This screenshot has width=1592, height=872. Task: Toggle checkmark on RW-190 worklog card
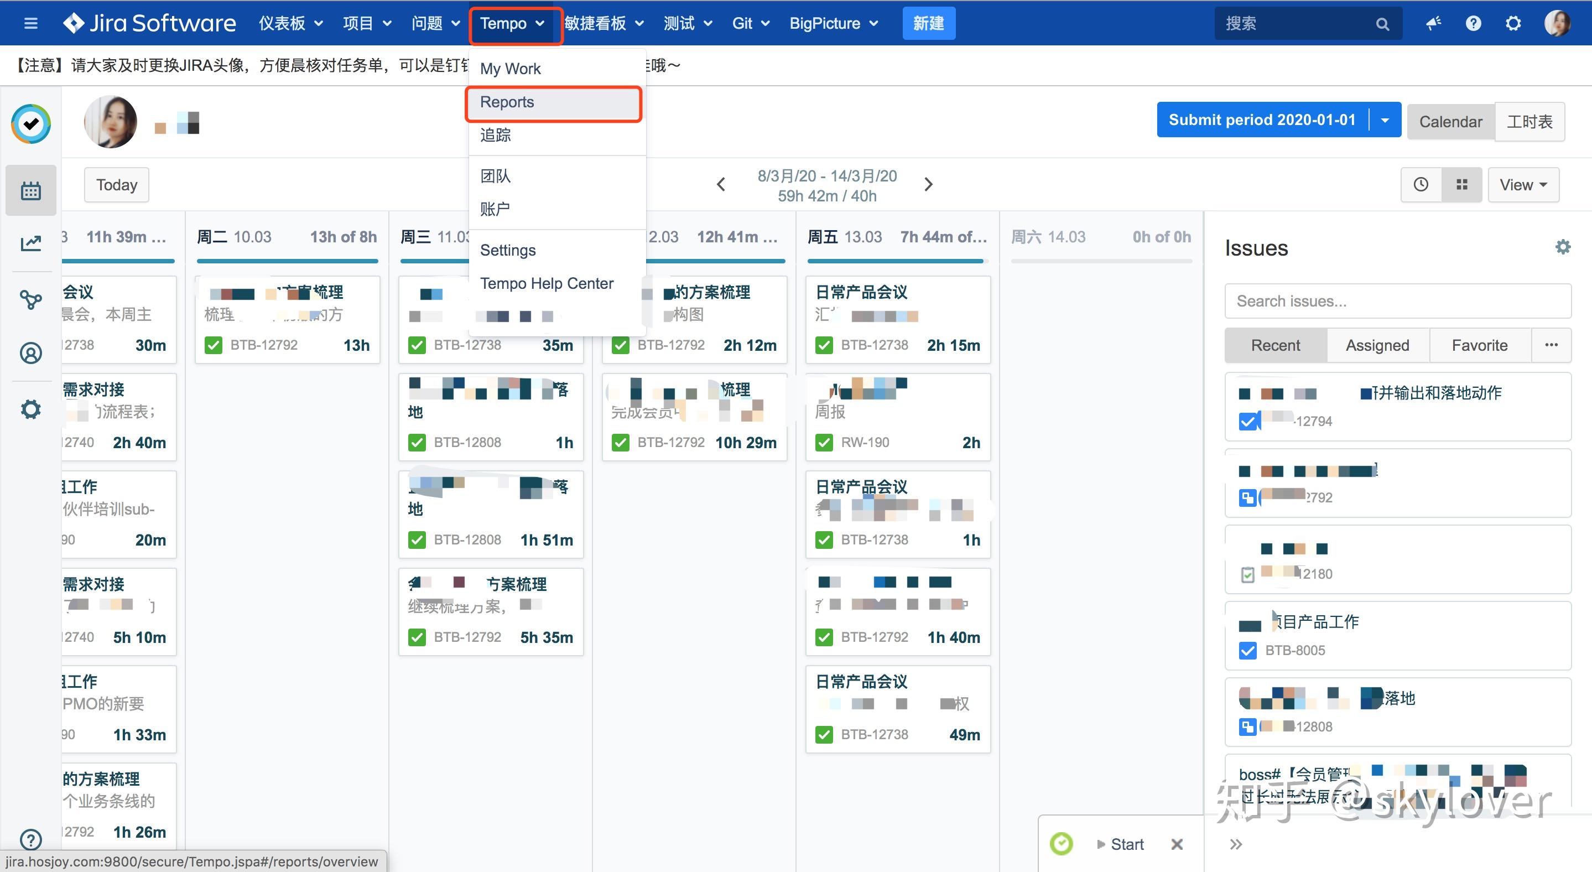click(x=824, y=443)
